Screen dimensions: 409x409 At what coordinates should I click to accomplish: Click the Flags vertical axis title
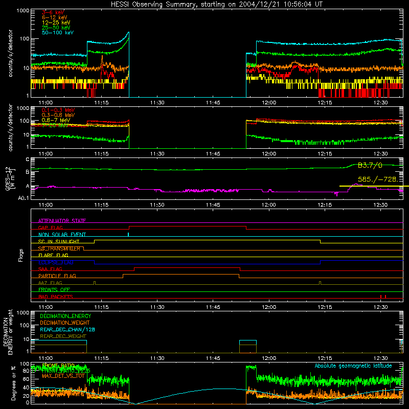[x=20, y=255]
